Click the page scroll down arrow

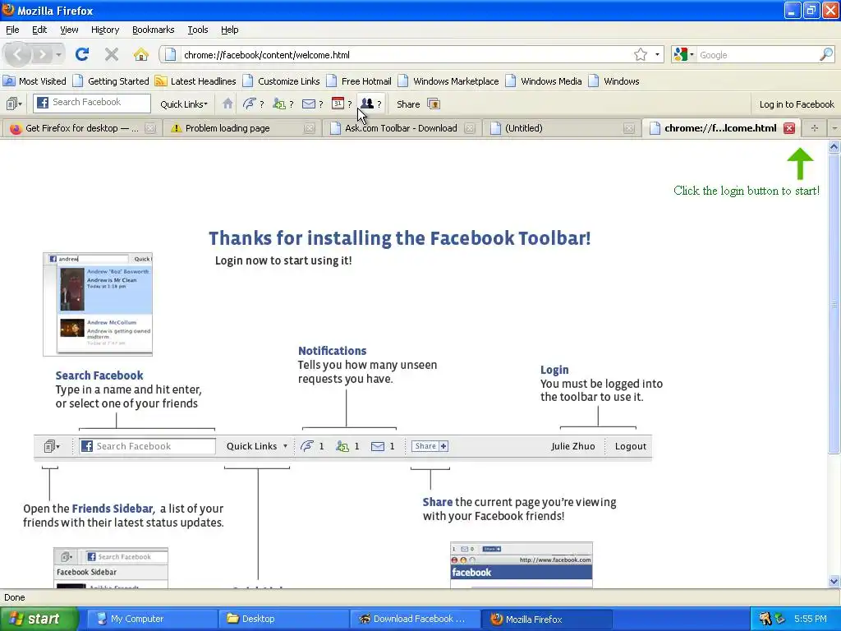pos(834,581)
